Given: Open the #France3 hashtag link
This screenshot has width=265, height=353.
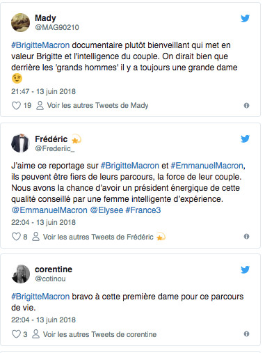Looking at the screenshot, I should (143, 210).
